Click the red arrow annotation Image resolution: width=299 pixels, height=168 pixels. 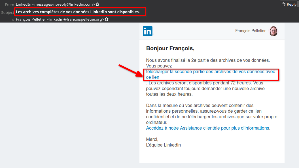[130, 71]
